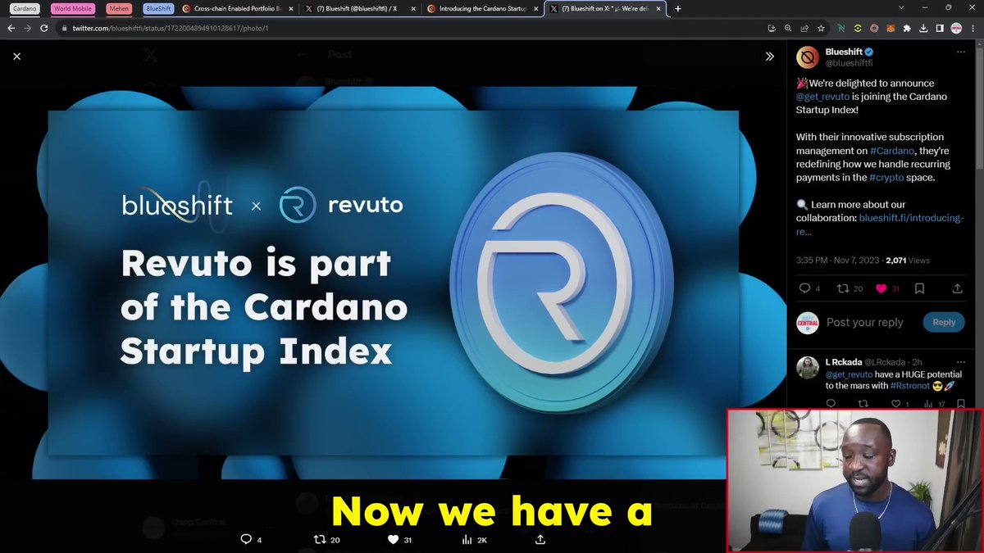Open the #Rstronot hashtag in reply

912,385
